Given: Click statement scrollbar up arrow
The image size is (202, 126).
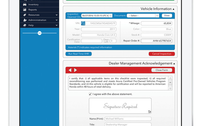Looking at the screenshot, I should pos(170,78).
